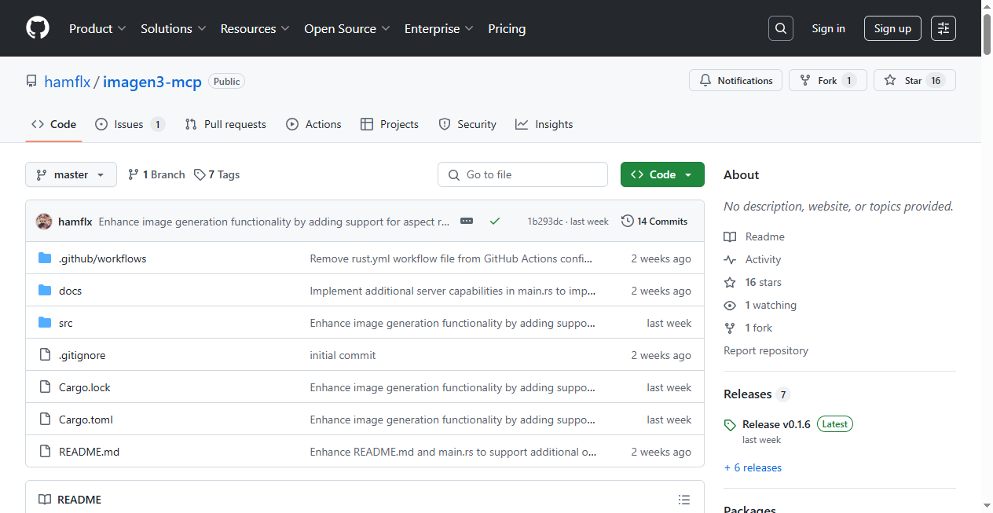Screen dimensions: 993x513
Task: Open the "initial commit" message link
Action: pos(343,355)
